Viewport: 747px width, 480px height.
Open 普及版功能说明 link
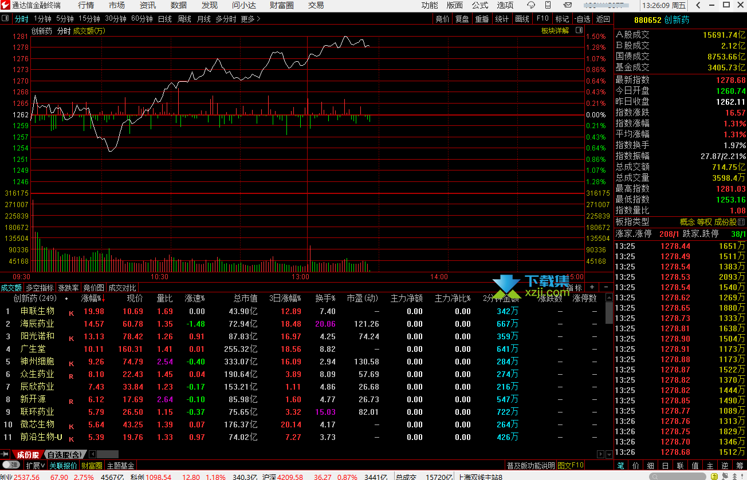pyautogui.click(x=530, y=466)
